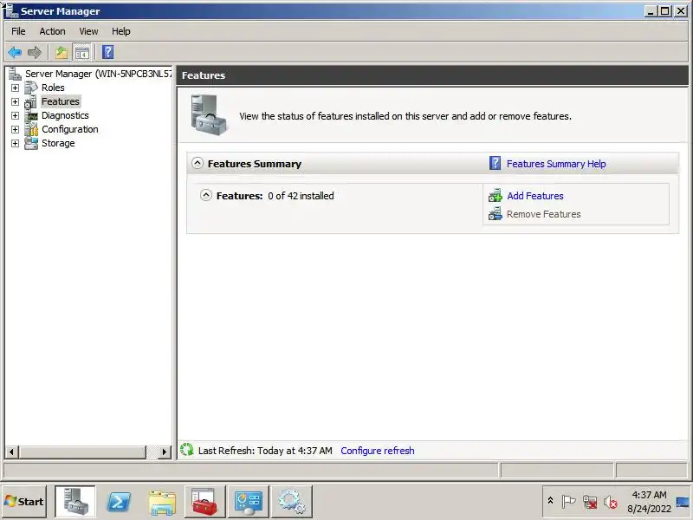The width and height of the screenshot is (693, 520).
Task: Minimize the Server Manager window
Action: coord(651,11)
